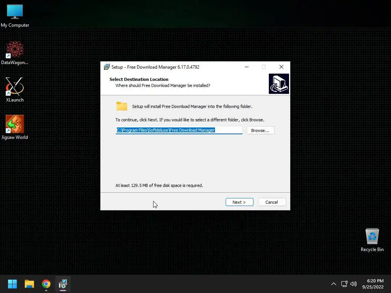Cancel the Free Download Manager setup
The height and width of the screenshot is (293, 391).
tap(272, 202)
